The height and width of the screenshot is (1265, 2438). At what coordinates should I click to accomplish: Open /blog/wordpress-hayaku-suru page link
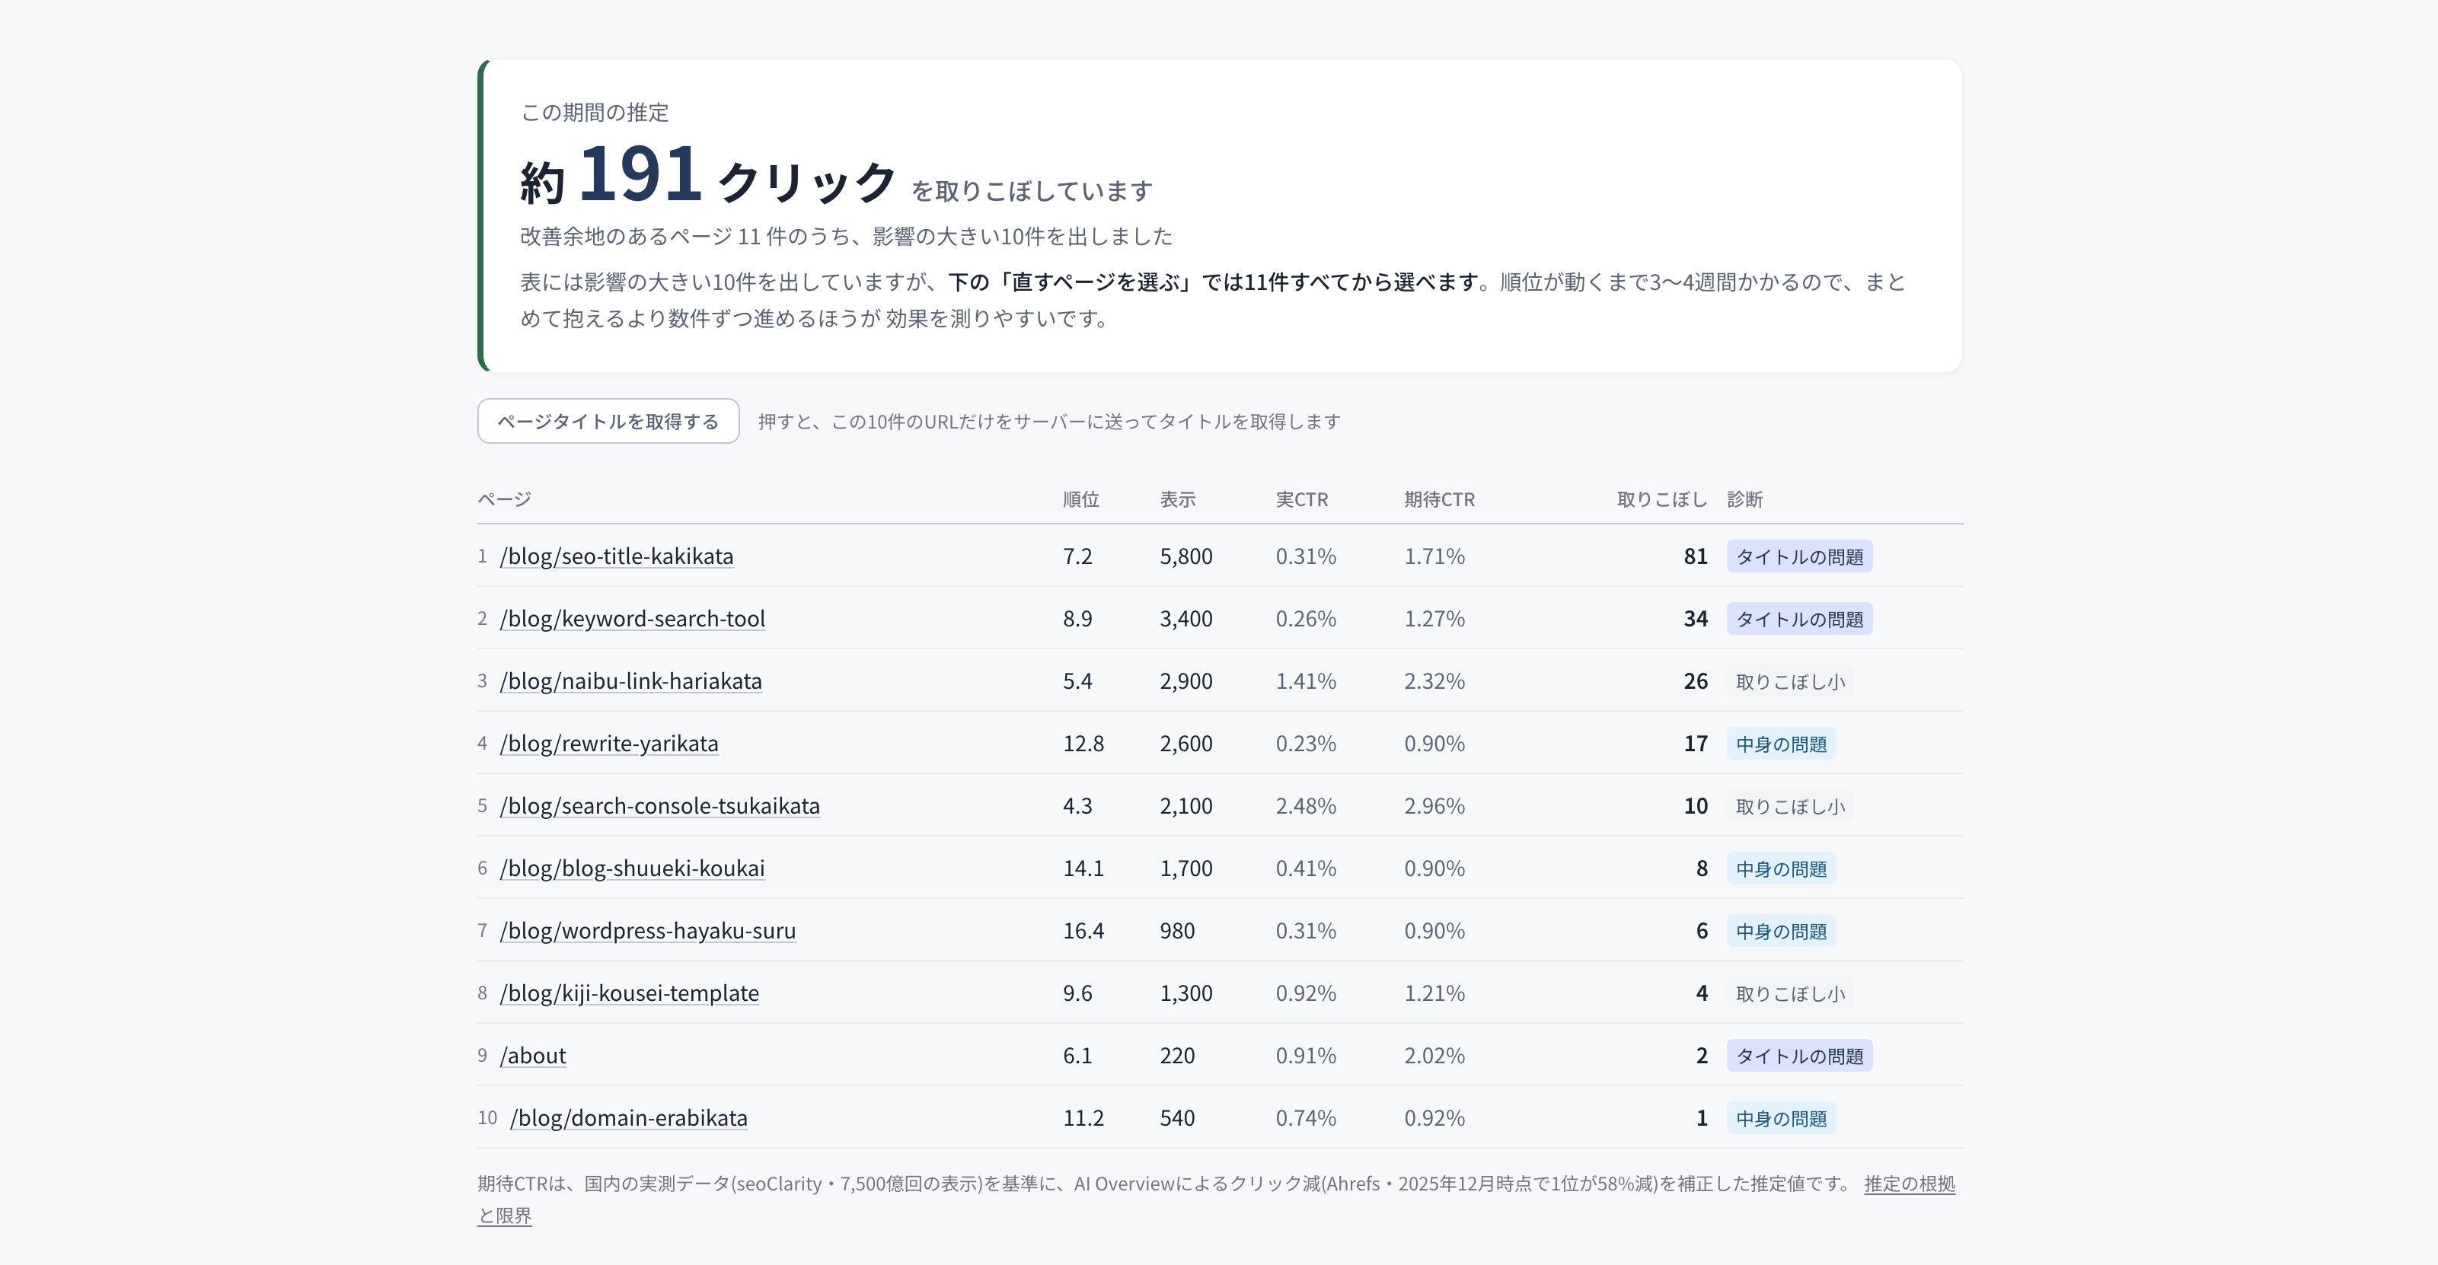pyautogui.click(x=647, y=931)
